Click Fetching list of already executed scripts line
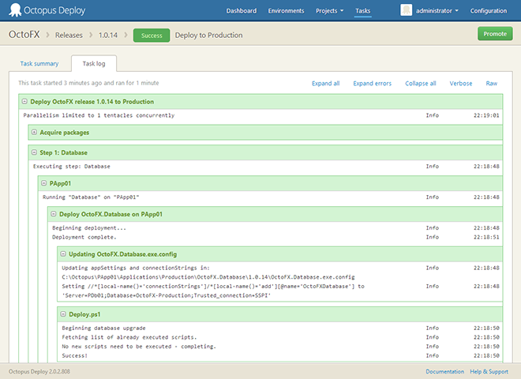521x379 pixels. click(129, 337)
